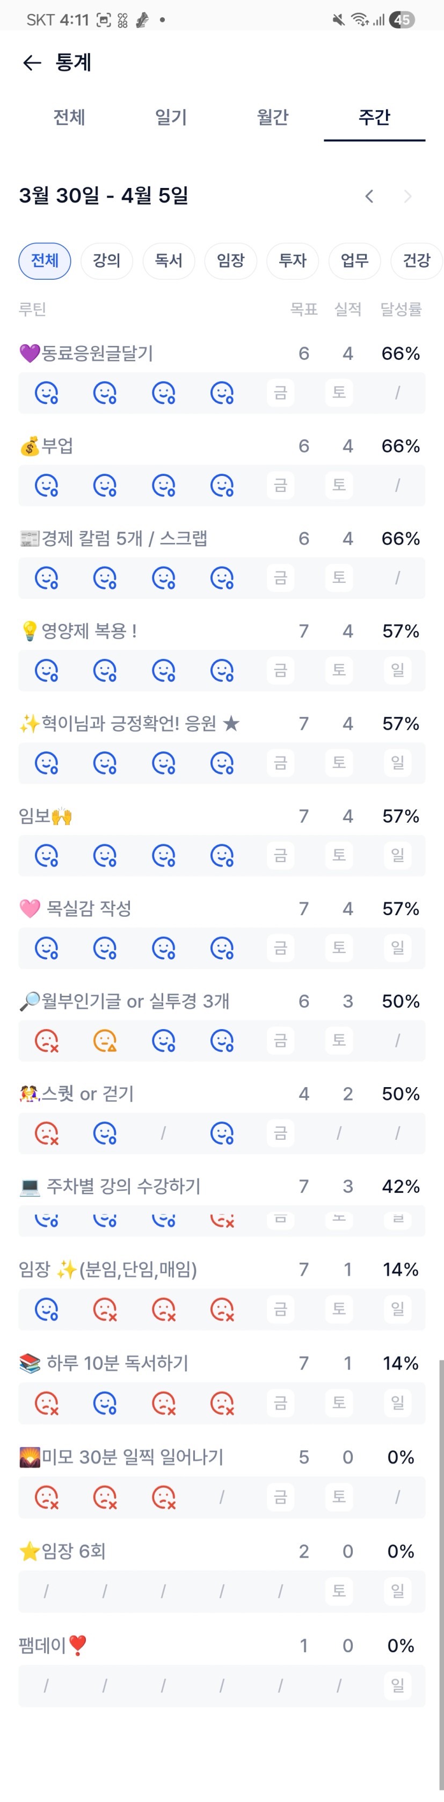This screenshot has height=1802, width=444.
Task: Toggle the 토 day box for 영양제 복용
Action: 339,670
